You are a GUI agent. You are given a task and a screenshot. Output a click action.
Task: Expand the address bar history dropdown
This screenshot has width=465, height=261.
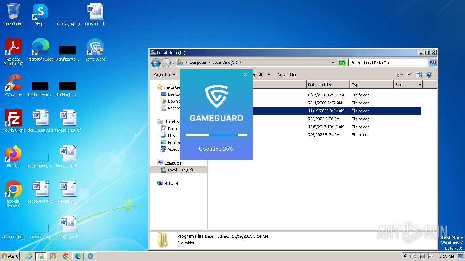pos(333,63)
